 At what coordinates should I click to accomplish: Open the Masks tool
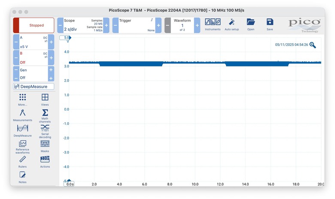(x=45, y=146)
